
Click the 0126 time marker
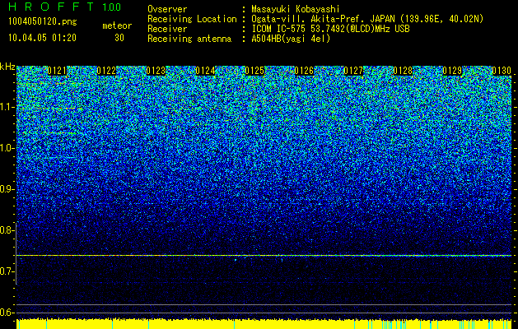304,71
